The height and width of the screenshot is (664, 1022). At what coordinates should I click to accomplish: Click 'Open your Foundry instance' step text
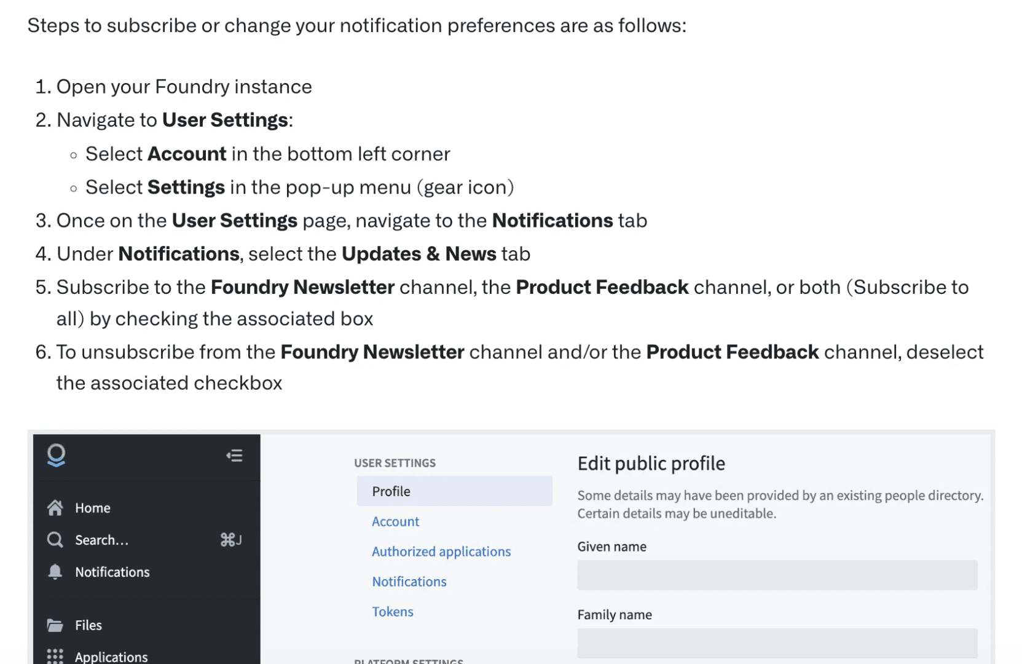click(184, 87)
